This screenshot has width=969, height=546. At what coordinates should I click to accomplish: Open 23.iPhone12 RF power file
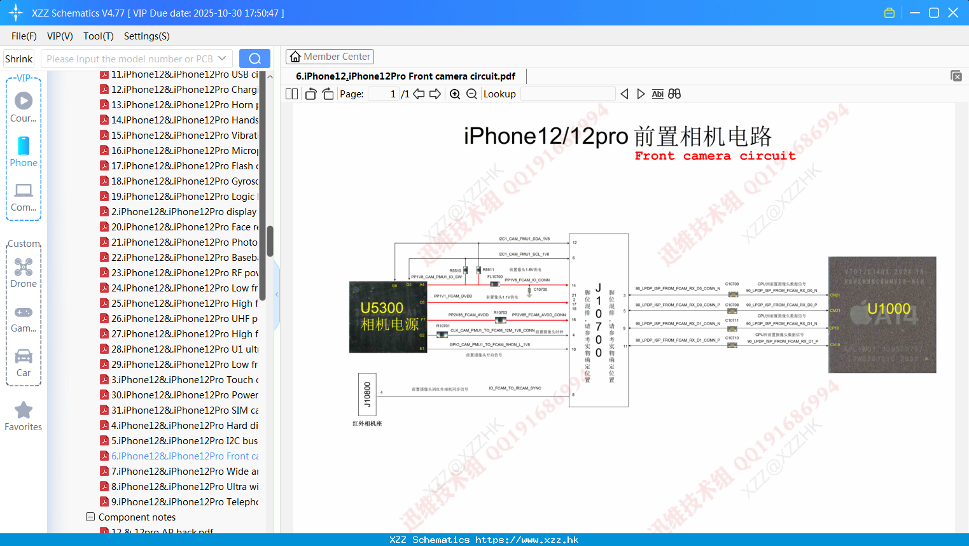point(179,273)
